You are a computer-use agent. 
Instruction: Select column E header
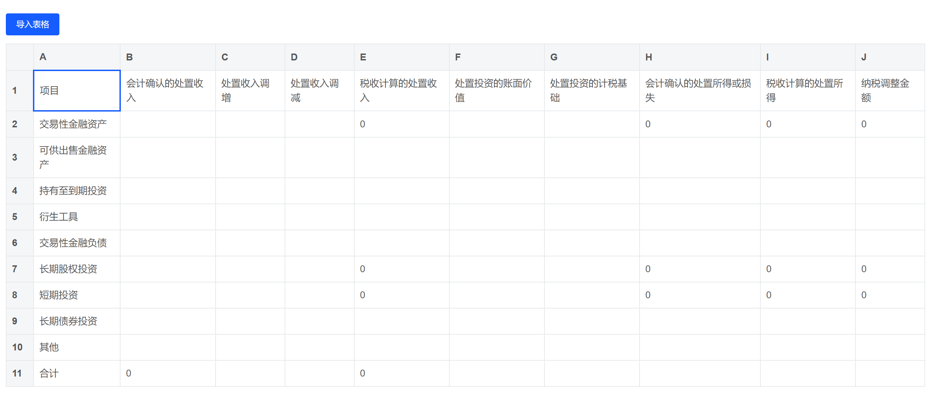click(x=401, y=57)
